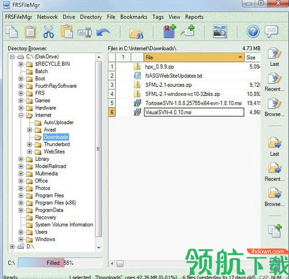The height and width of the screenshot is (279, 289).
Task: Click the top Last copy-to icon
Action: pos(275,54)
